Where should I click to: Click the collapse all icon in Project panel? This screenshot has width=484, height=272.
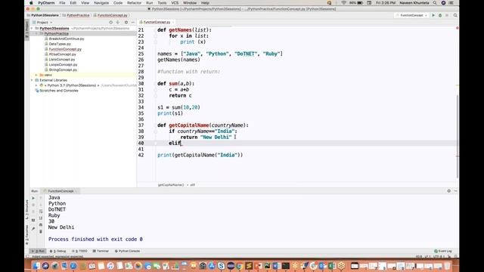point(118,22)
